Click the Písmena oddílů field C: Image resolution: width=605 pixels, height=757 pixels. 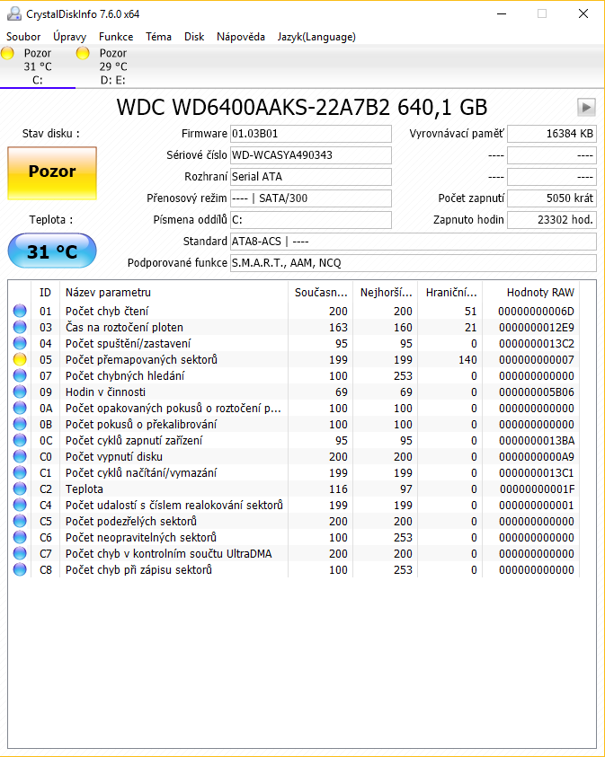(311, 220)
